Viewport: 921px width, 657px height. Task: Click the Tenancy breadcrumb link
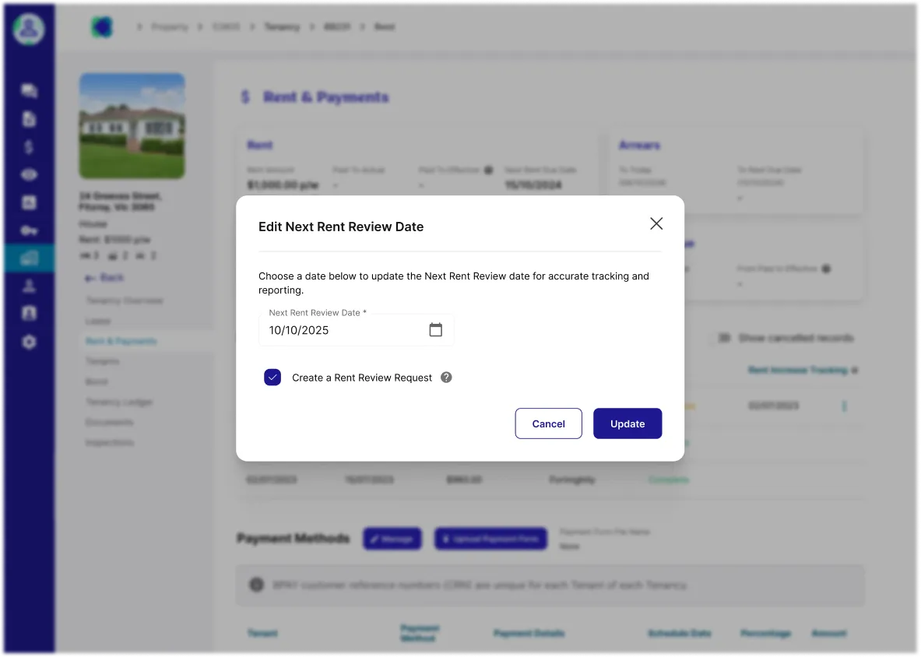point(282,27)
